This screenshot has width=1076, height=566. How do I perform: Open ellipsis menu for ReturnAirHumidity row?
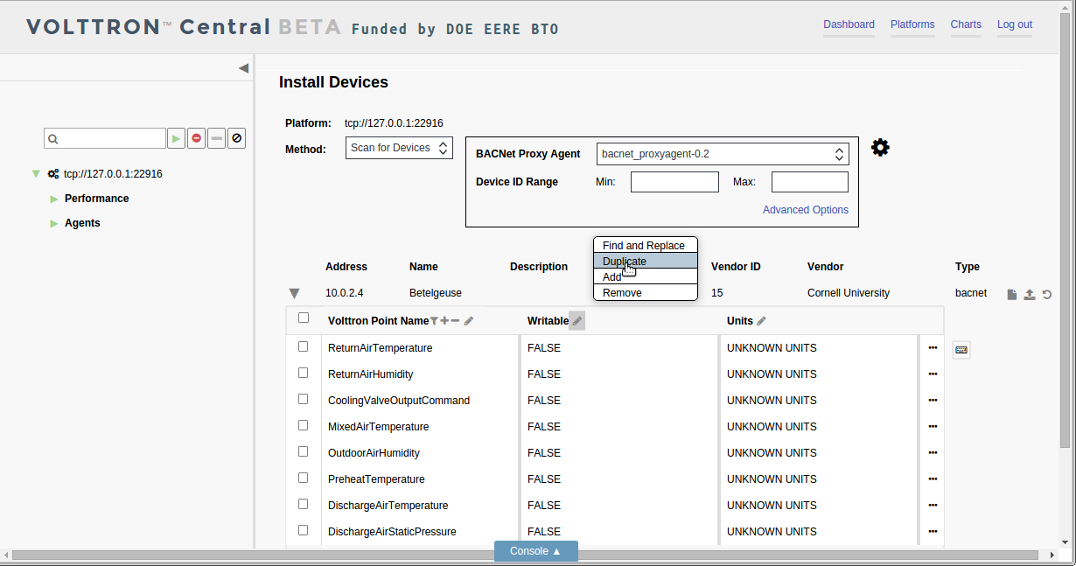point(933,374)
